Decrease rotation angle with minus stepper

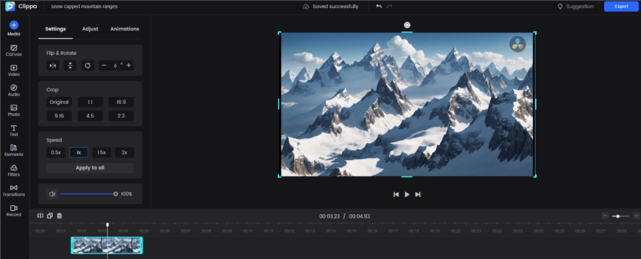pyautogui.click(x=104, y=65)
